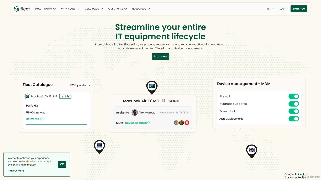Click the MacBook Air 13" M3 card title

[x=141, y=101]
